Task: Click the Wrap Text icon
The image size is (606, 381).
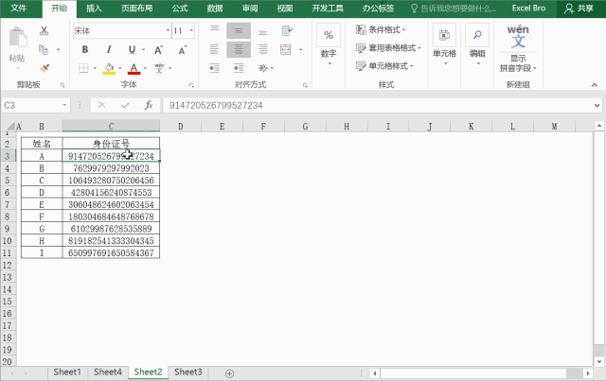Action: (287, 31)
